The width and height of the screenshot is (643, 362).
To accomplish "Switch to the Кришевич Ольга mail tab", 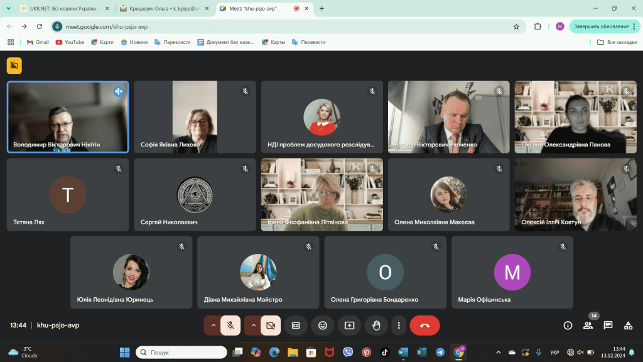I will pos(163,9).
